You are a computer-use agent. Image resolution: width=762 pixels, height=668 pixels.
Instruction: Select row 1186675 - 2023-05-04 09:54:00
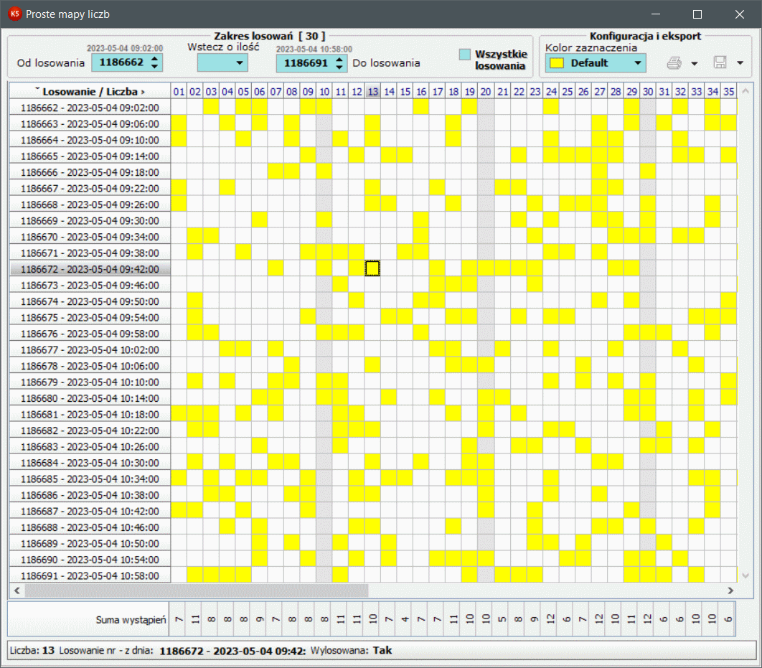tap(90, 317)
